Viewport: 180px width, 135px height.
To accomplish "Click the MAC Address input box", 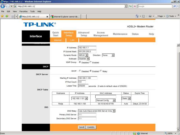I will 106,97.
